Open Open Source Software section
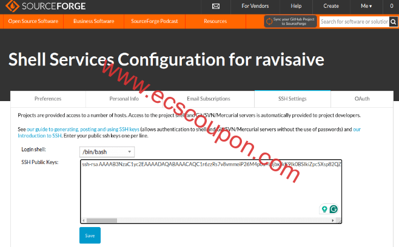The width and height of the screenshot is (399, 247). (33, 21)
